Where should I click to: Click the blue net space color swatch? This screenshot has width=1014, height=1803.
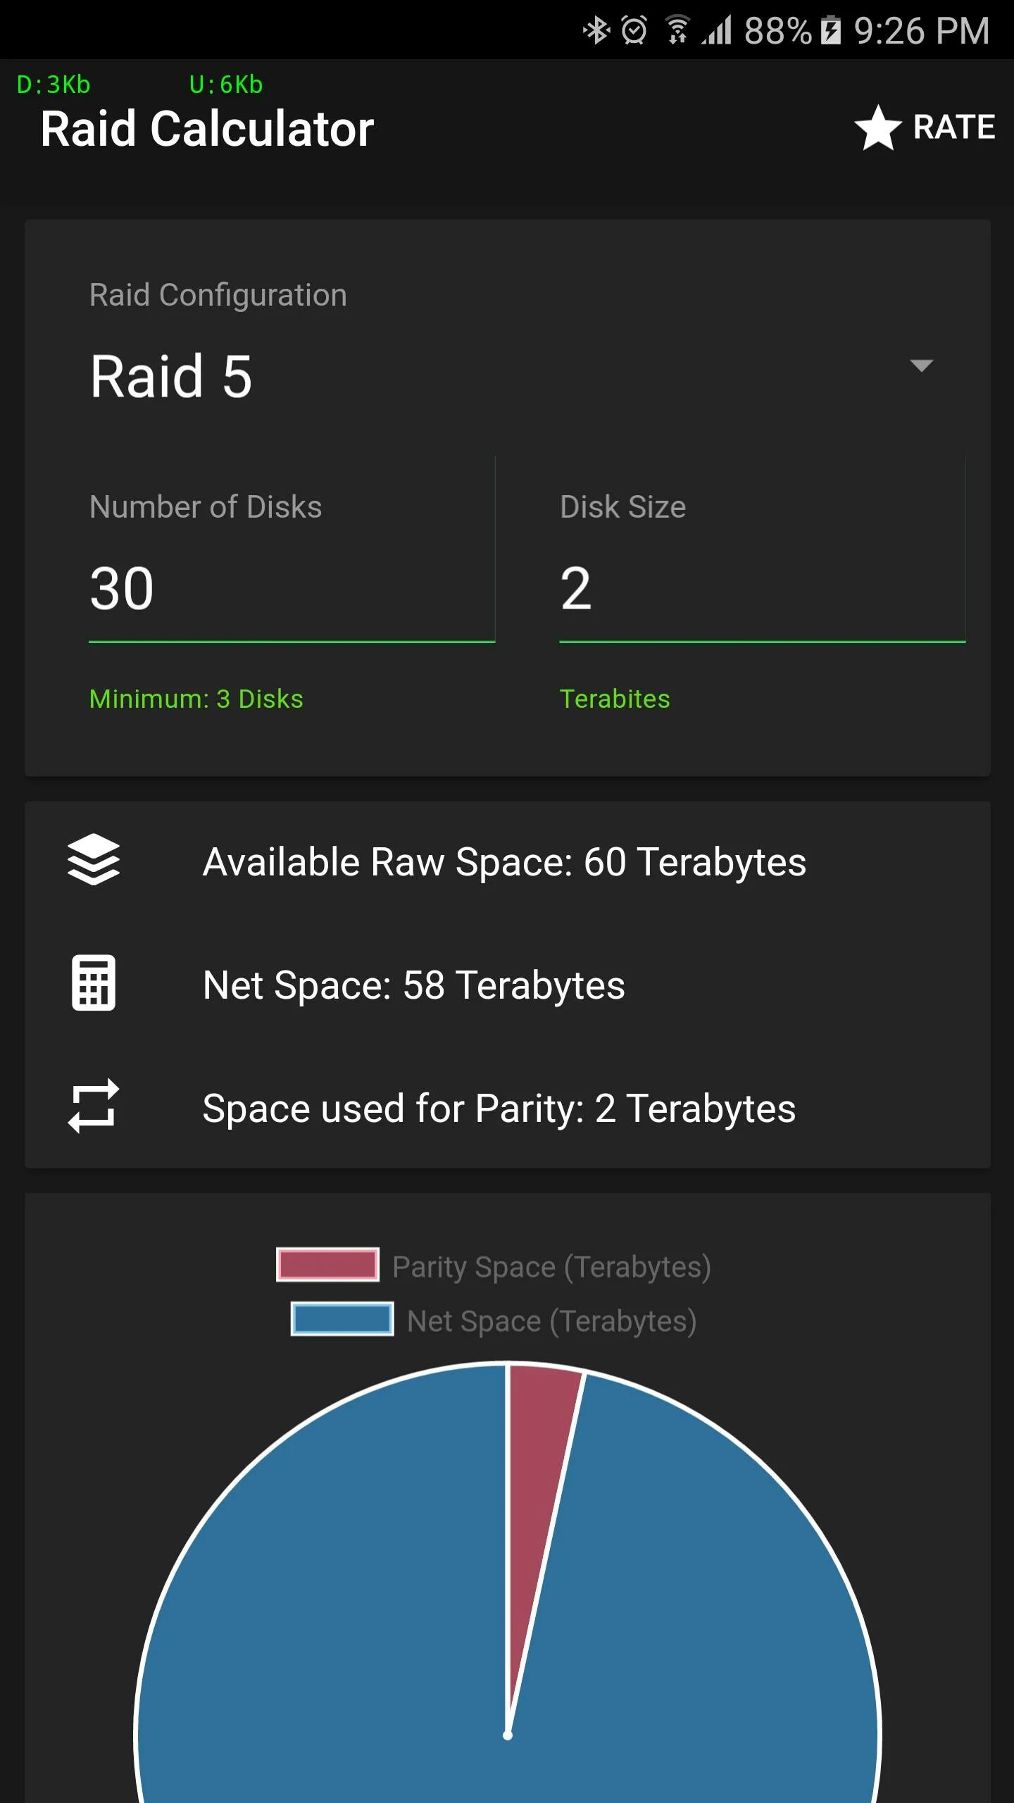(342, 1319)
